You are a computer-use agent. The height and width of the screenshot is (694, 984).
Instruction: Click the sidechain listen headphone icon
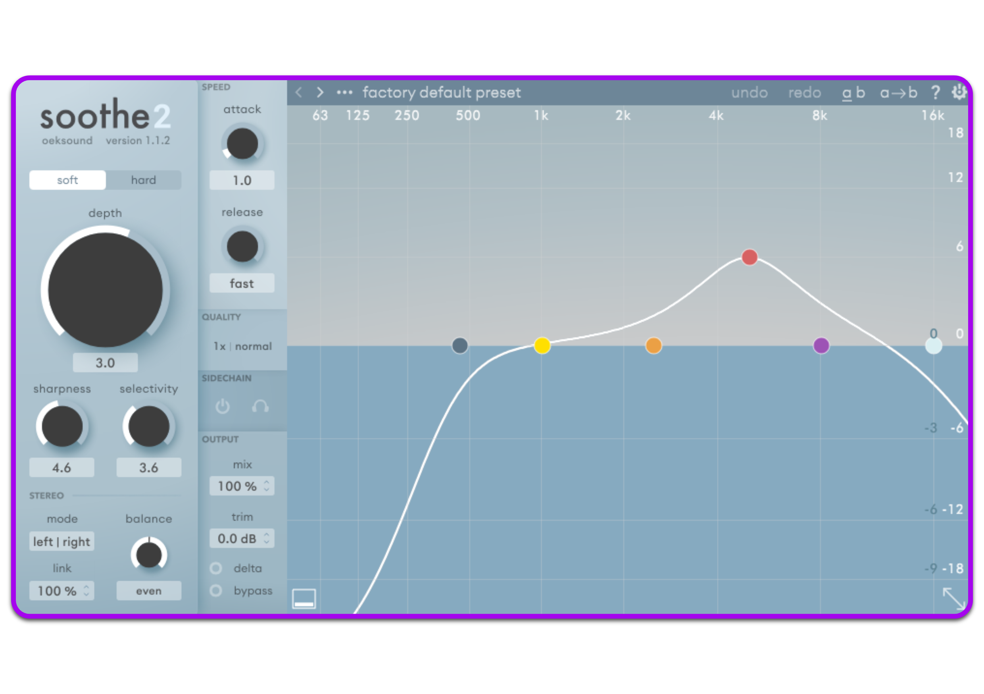click(x=260, y=407)
